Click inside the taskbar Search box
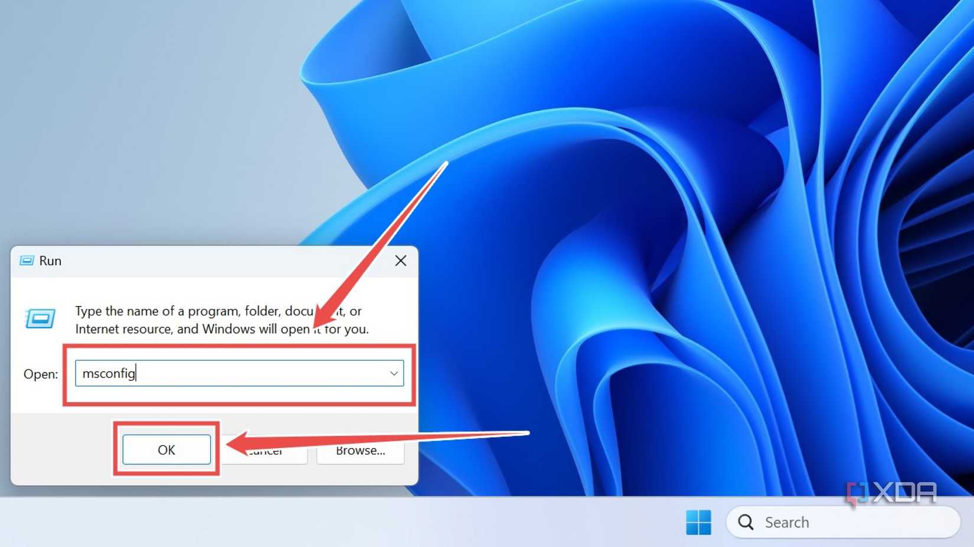The width and height of the screenshot is (974, 547). tap(826, 522)
